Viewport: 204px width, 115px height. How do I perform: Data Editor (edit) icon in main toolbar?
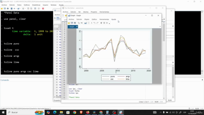[28, 9]
